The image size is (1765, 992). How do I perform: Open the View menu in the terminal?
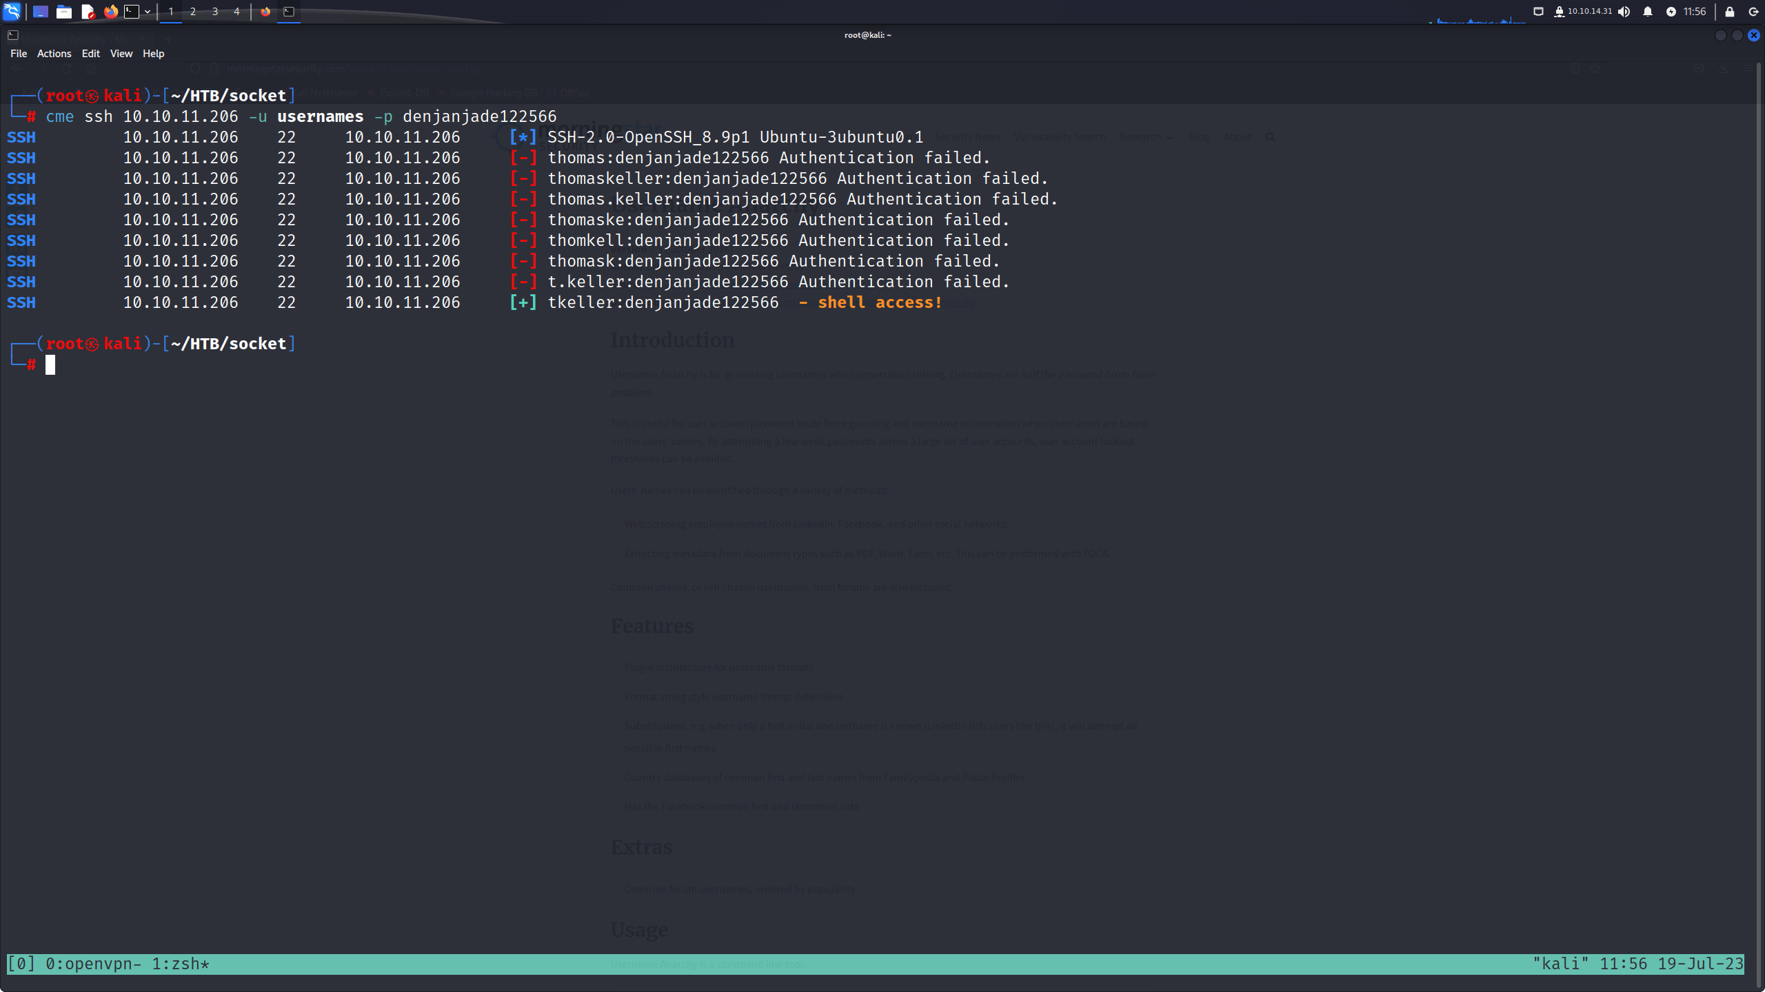coord(121,54)
